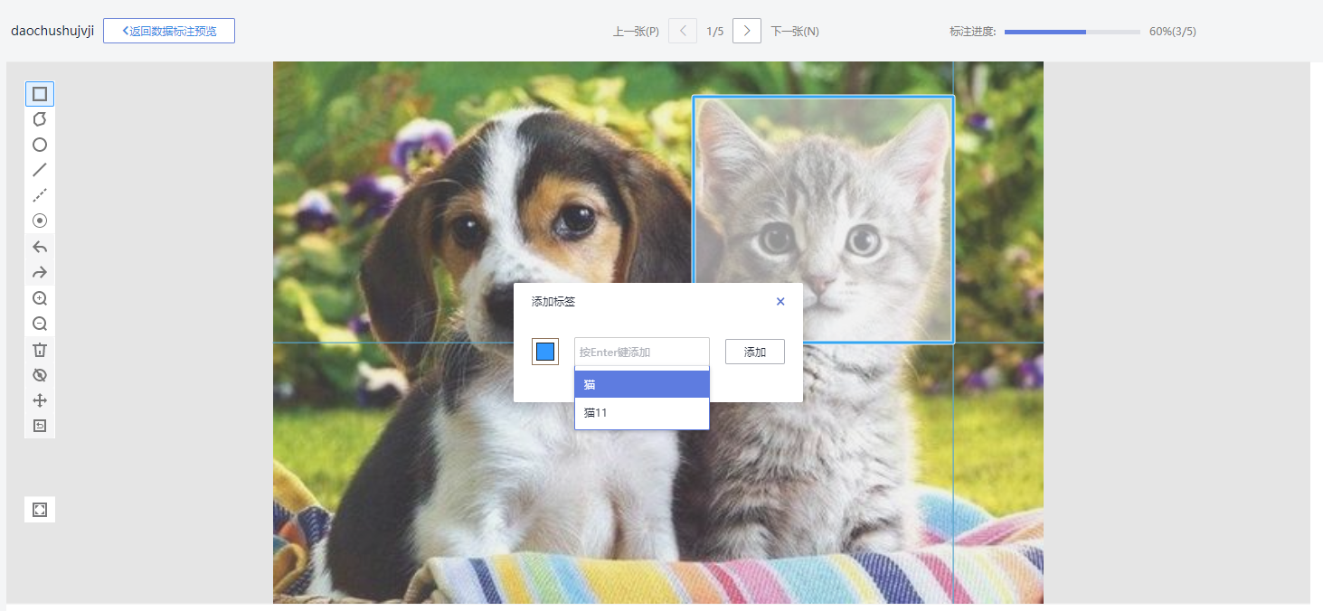
Task: Choose the dashed line tool
Action: point(40,195)
